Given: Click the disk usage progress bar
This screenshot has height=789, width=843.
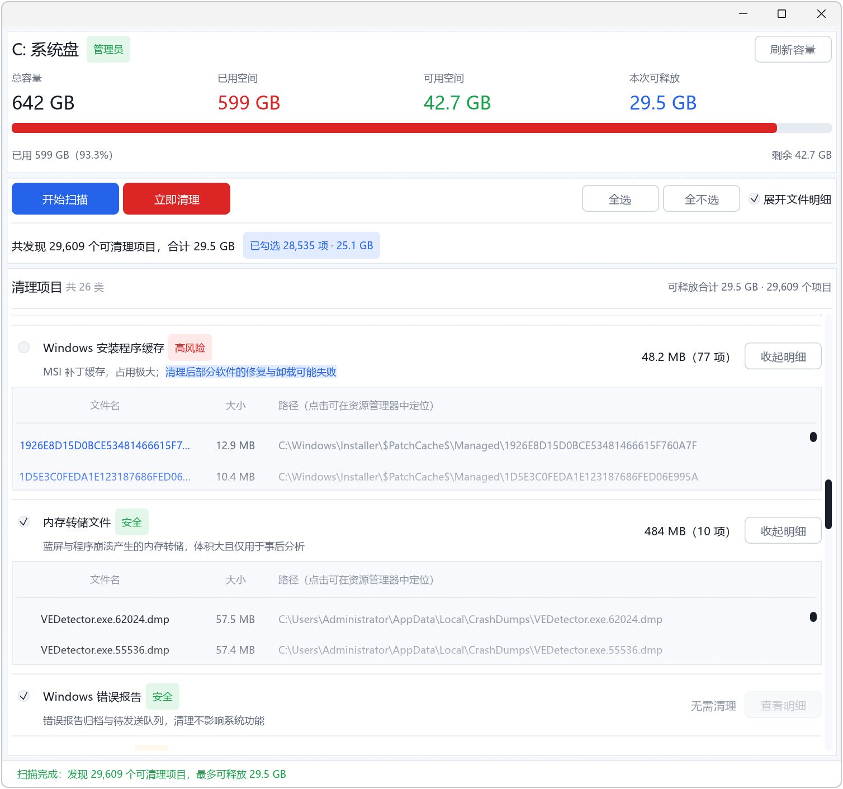Looking at the screenshot, I should [x=421, y=128].
